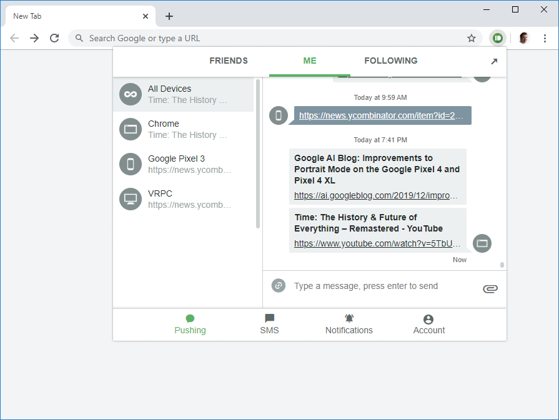Click the VRPC desktop monitor icon
Viewport: 559px width, 420px height.
tap(131, 199)
